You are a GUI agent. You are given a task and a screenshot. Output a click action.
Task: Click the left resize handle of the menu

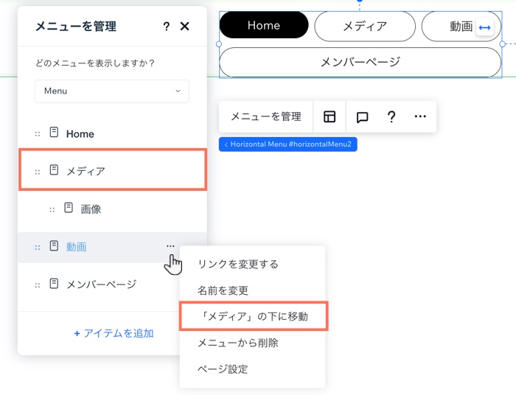coord(218,44)
